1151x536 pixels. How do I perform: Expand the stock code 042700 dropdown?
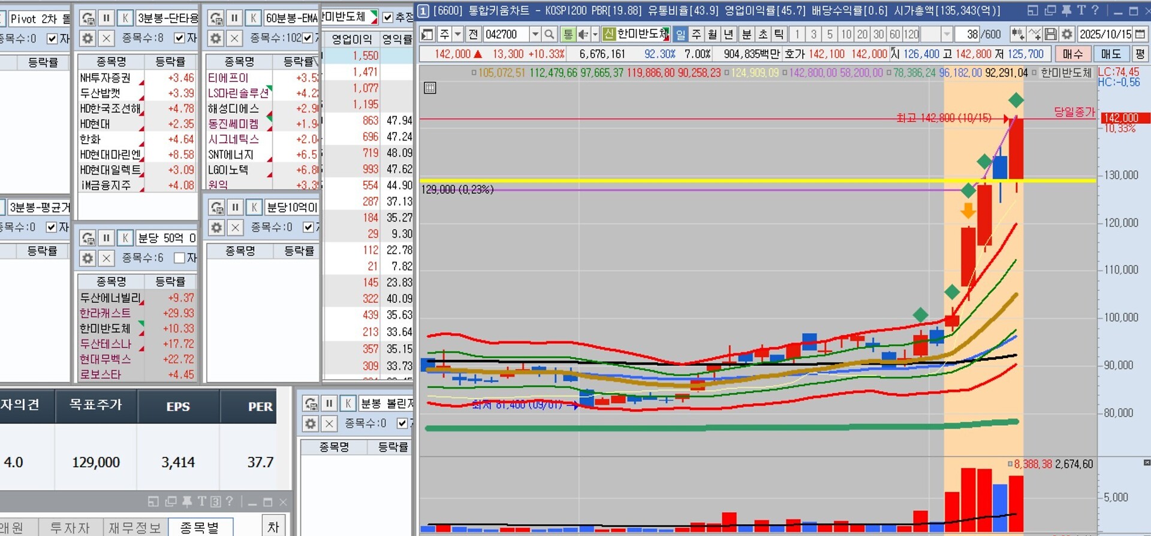click(x=535, y=34)
